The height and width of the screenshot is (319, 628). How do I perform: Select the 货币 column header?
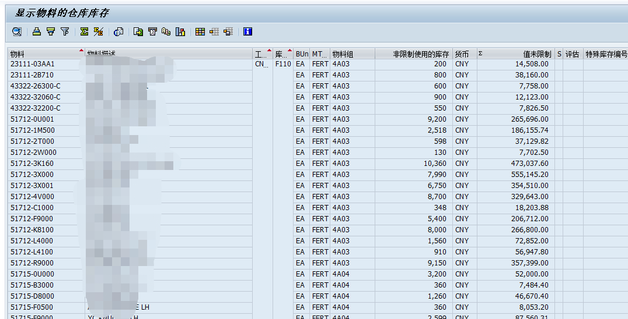(x=465, y=54)
